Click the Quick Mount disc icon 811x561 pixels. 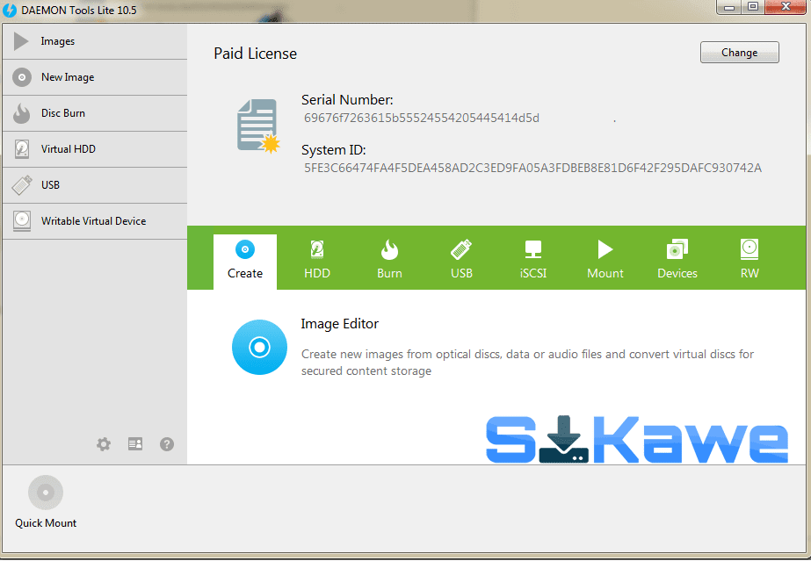click(x=46, y=493)
